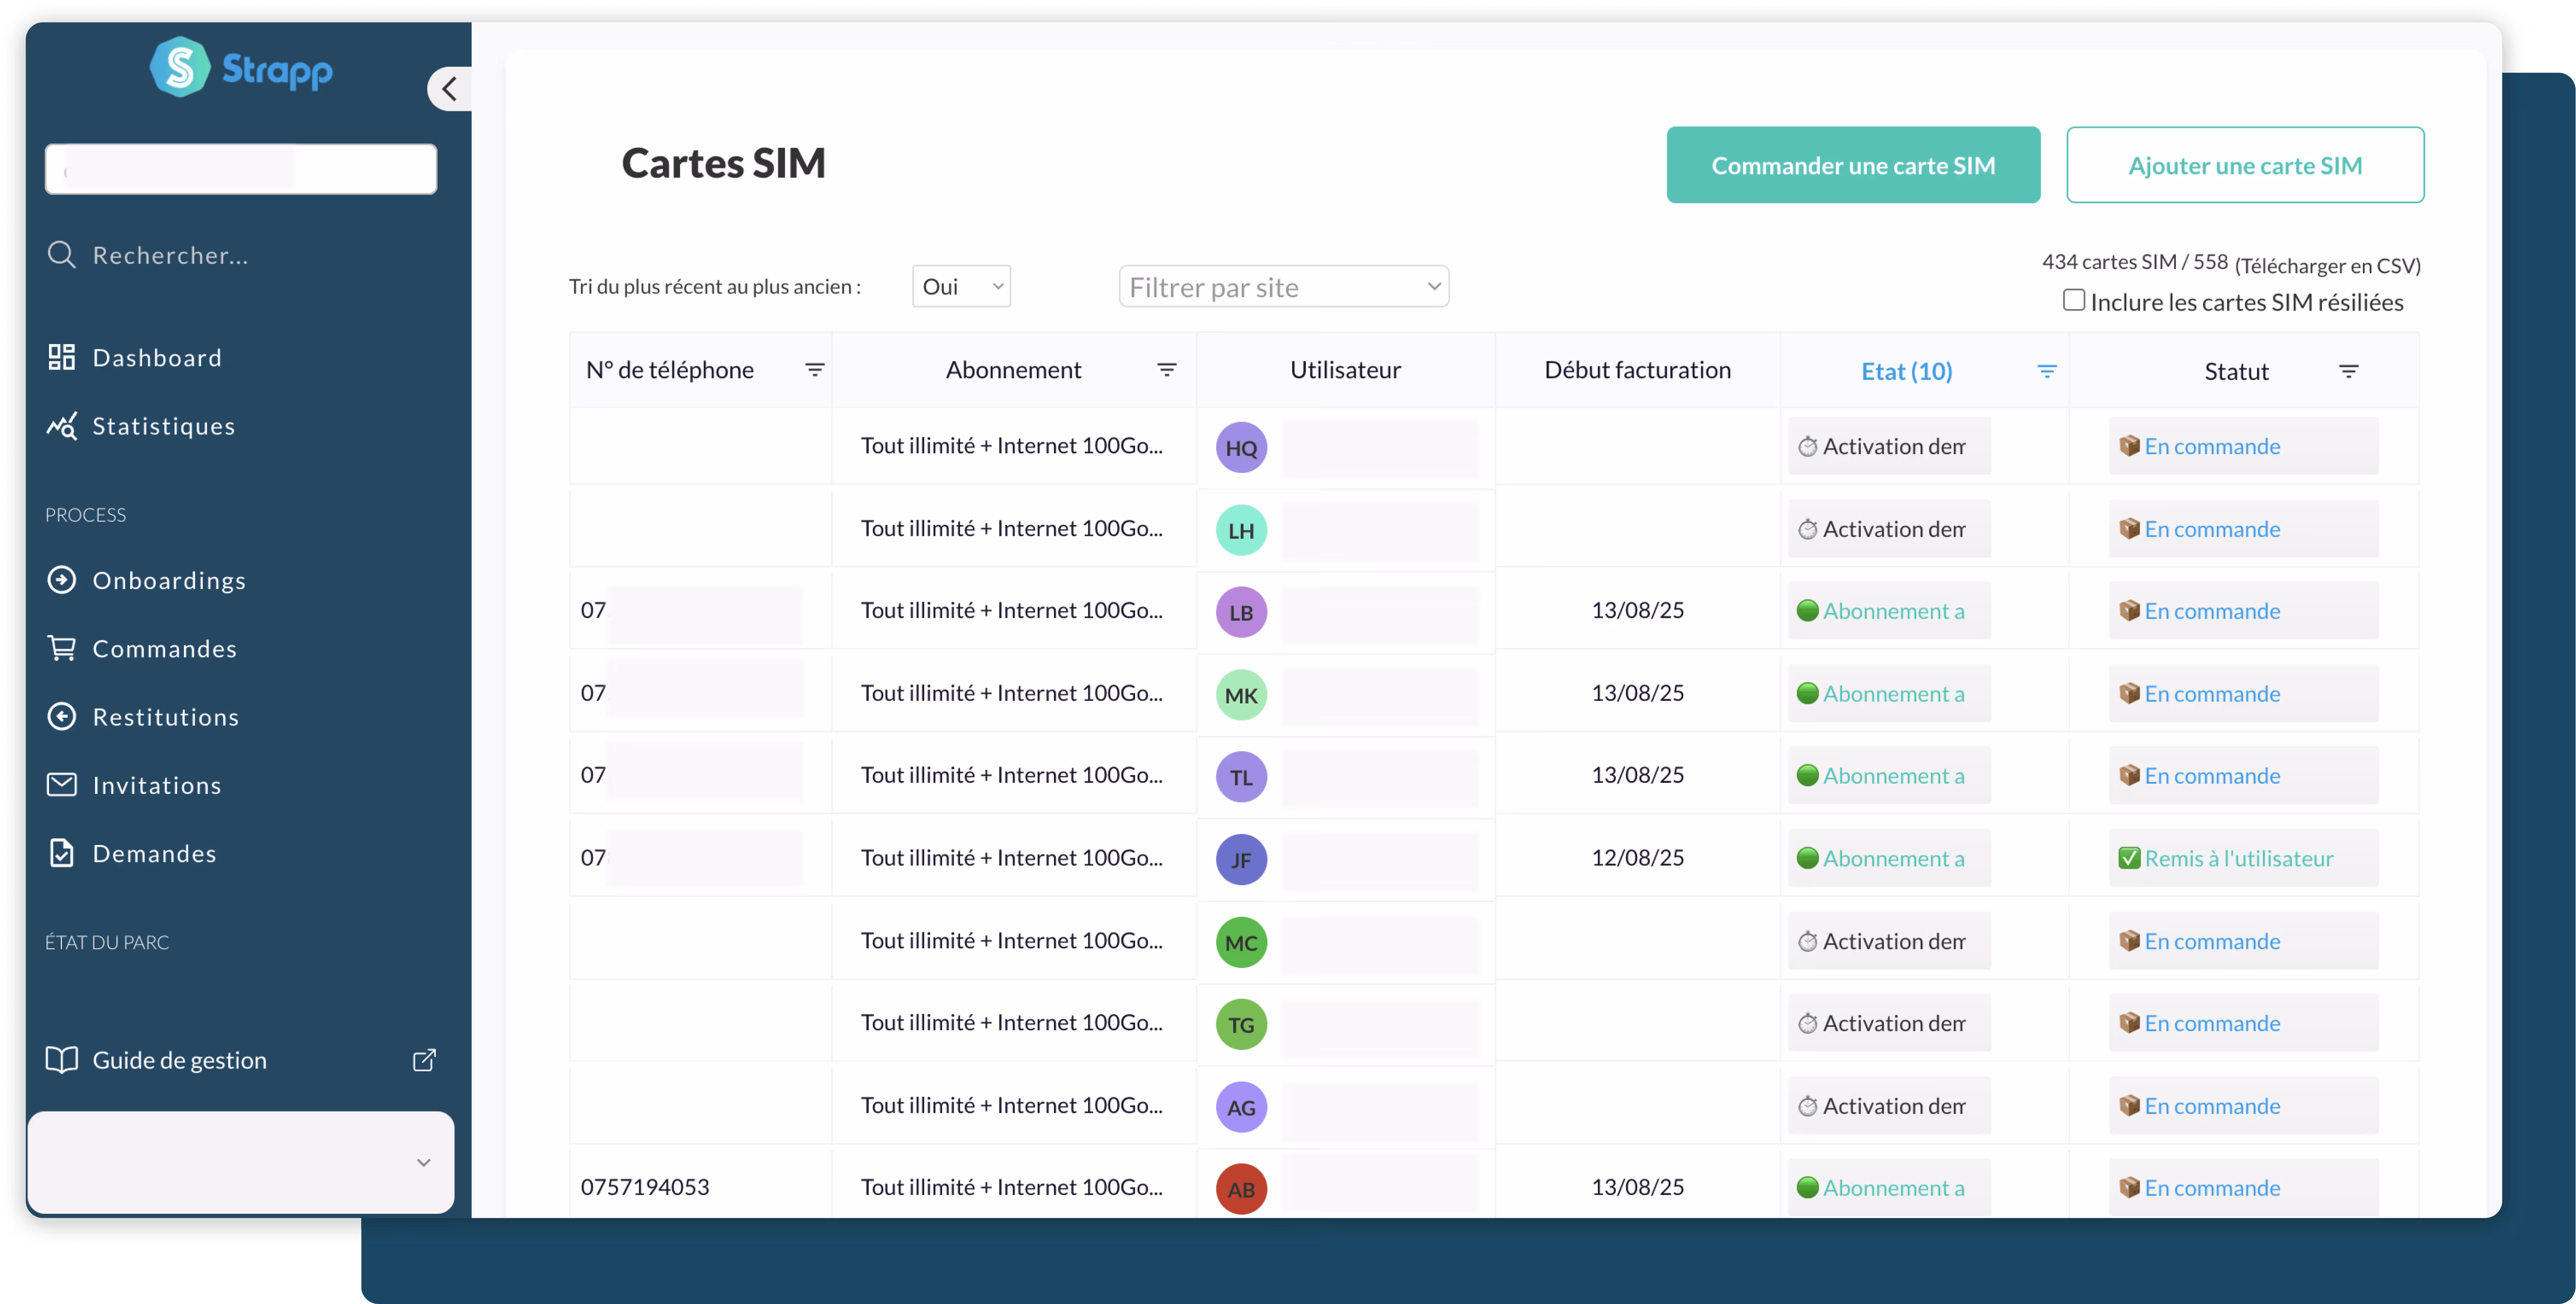This screenshot has height=1304, width=2576.
Task: Click the Utilisateur column header
Action: [x=1345, y=370]
